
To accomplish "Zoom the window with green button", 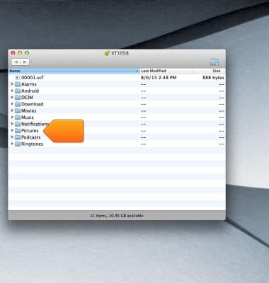I will [27, 53].
